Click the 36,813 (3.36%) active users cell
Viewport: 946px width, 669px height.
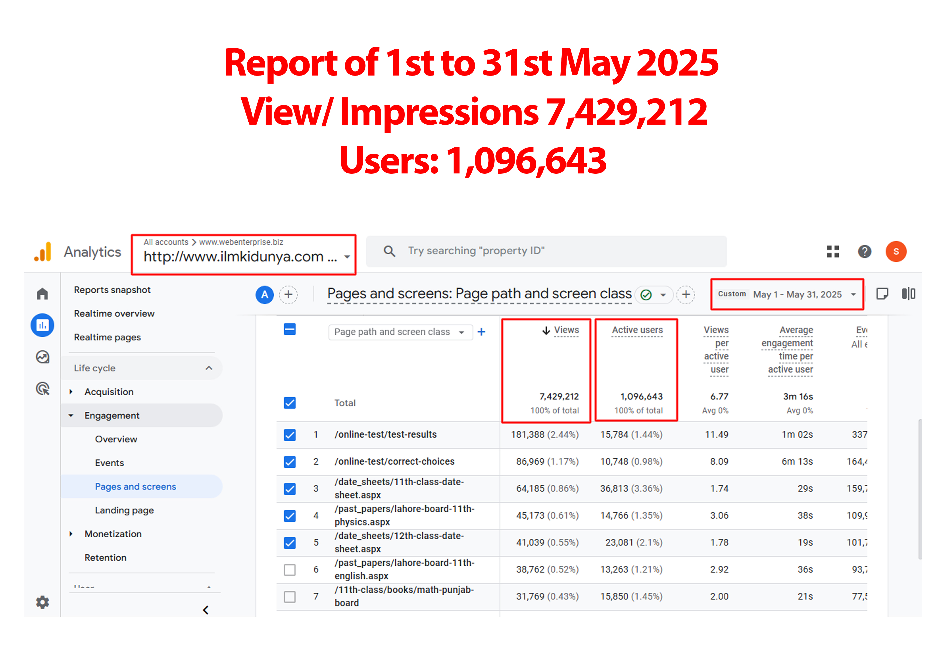click(x=631, y=489)
